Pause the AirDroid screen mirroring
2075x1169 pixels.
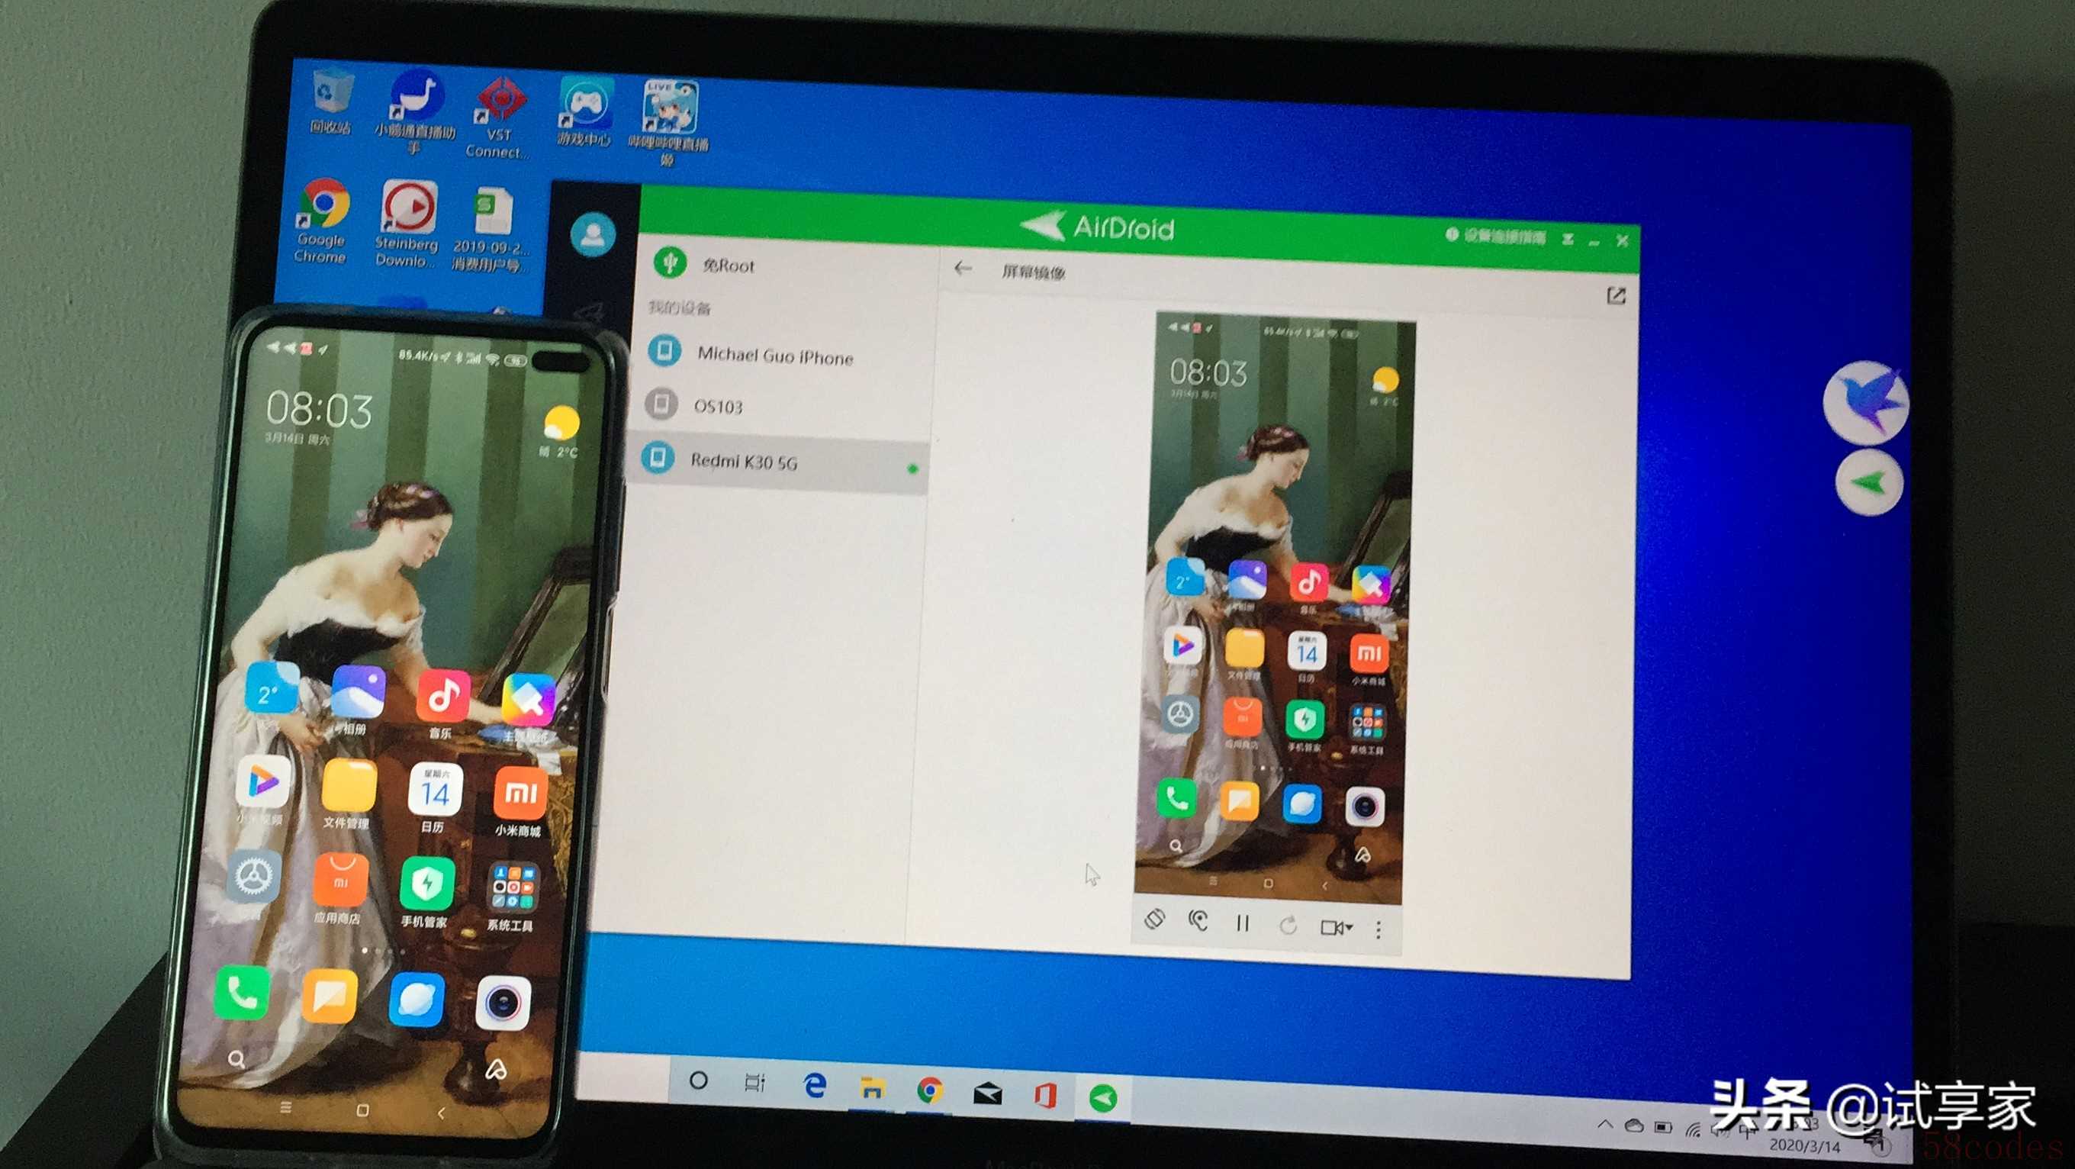tap(1242, 923)
